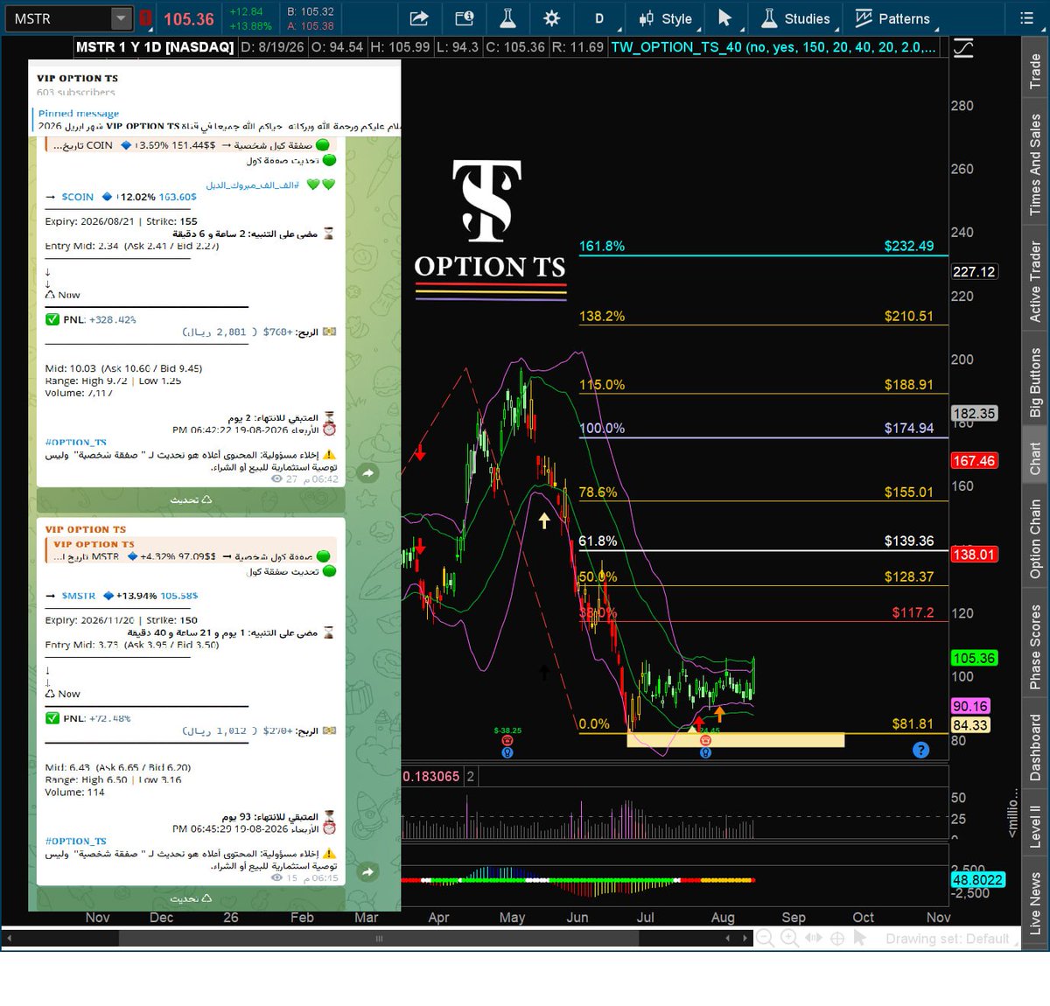The image size is (1050, 1006).
Task: Click #OPTION_TS hashtag in the COIN message
Action: coord(75,443)
